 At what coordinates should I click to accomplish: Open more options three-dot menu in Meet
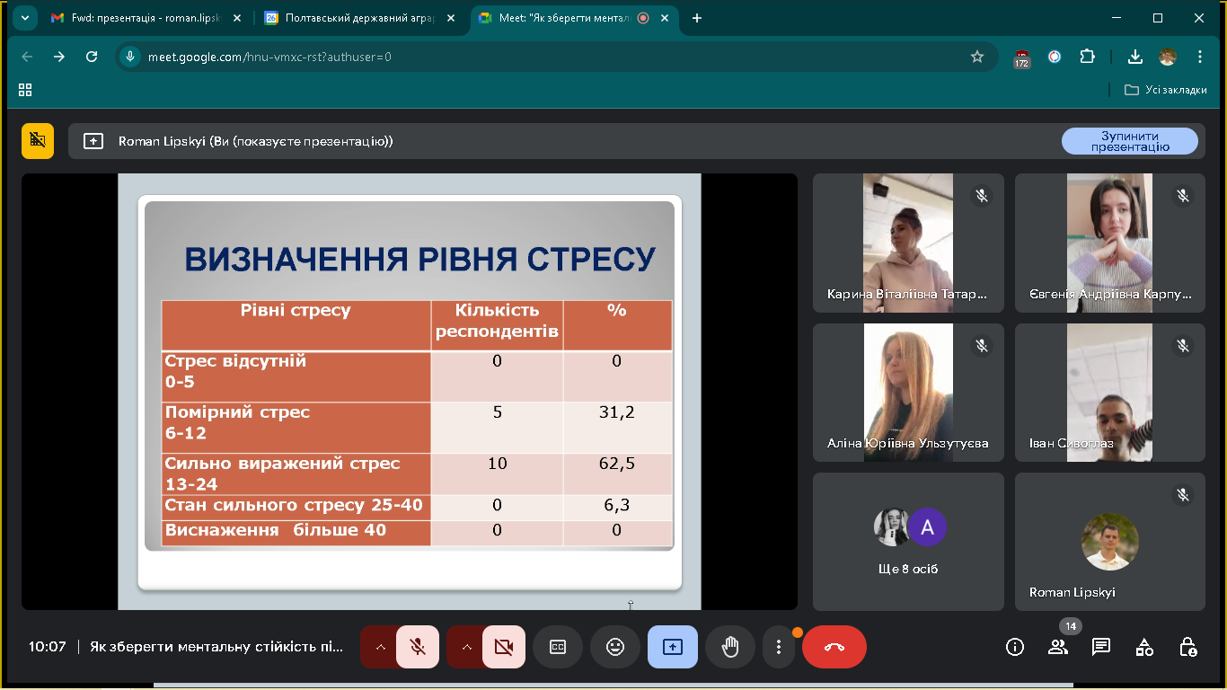(779, 647)
